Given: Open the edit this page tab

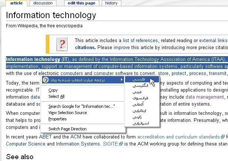Looking at the screenshot, I should coord(82,3).
